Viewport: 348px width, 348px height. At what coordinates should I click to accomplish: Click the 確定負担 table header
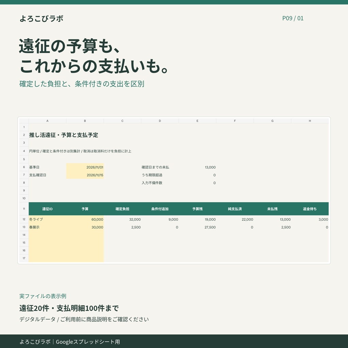tap(122, 209)
